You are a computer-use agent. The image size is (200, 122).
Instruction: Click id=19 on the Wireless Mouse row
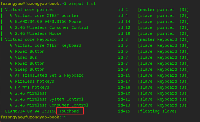pos(124,33)
